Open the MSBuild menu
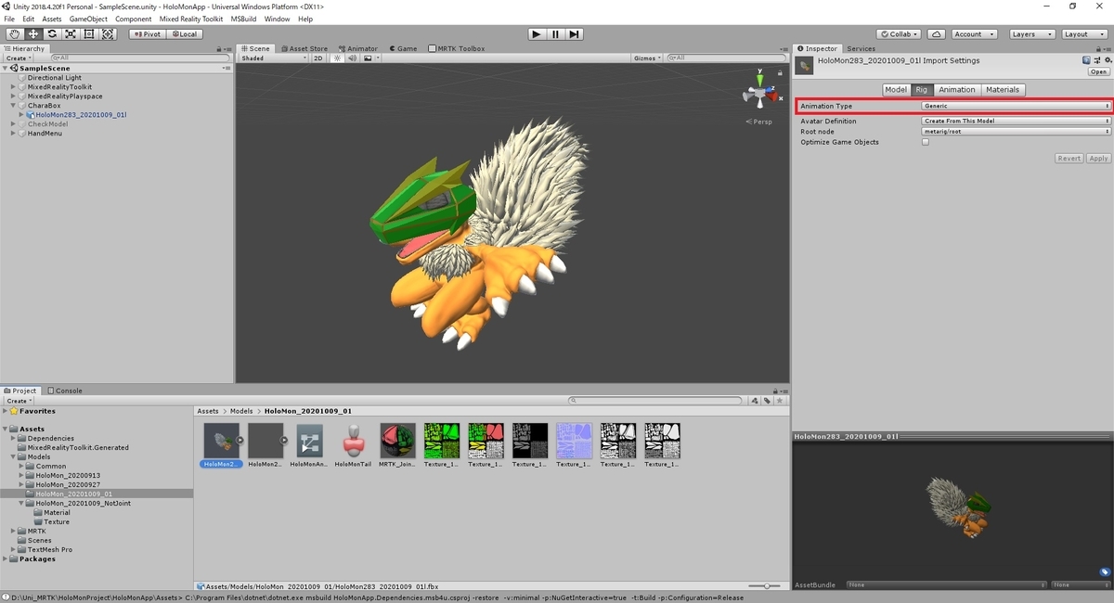Viewport: 1114px width, 603px height. tap(244, 19)
